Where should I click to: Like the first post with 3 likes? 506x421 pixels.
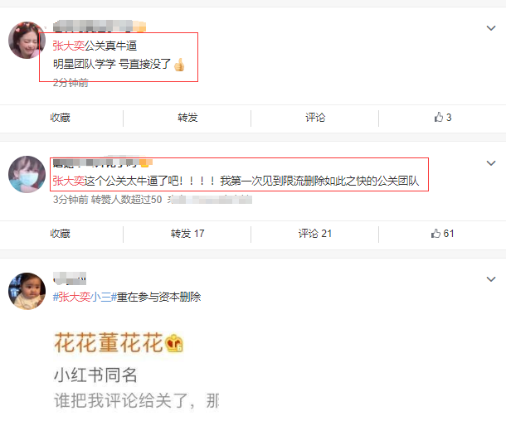(x=442, y=118)
